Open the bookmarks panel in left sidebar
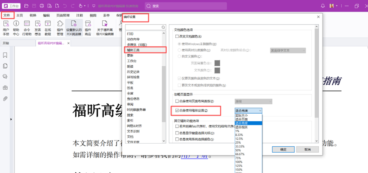368x173 pixels. pyautogui.click(x=5, y=55)
